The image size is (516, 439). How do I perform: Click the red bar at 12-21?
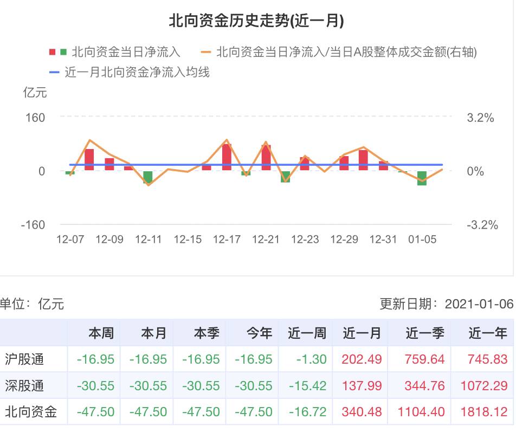point(266,158)
